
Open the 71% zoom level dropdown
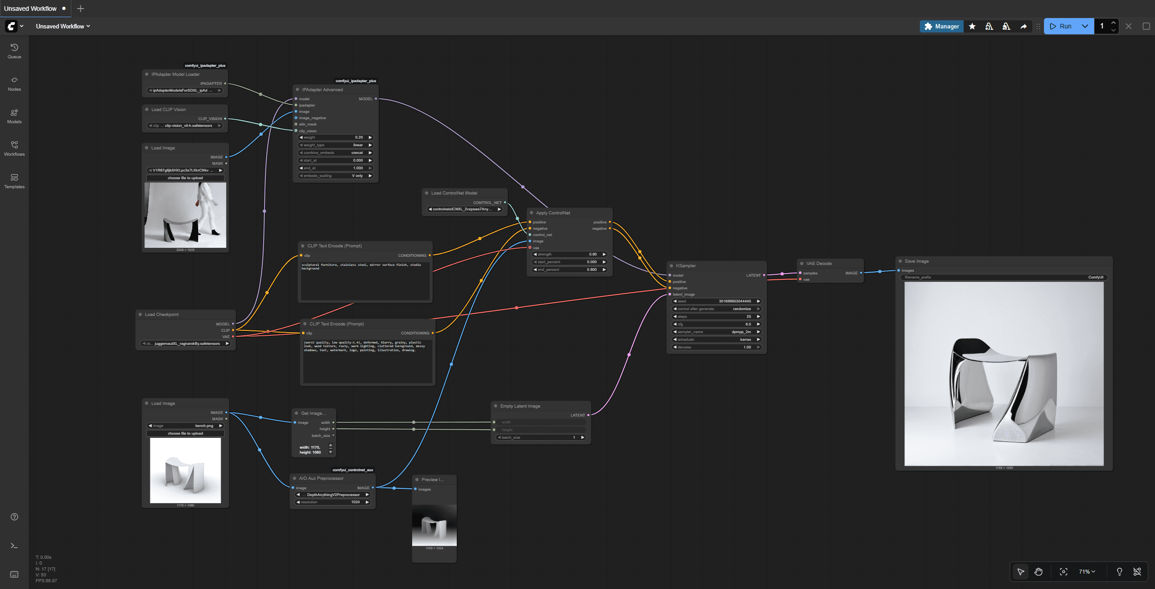point(1087,572)
